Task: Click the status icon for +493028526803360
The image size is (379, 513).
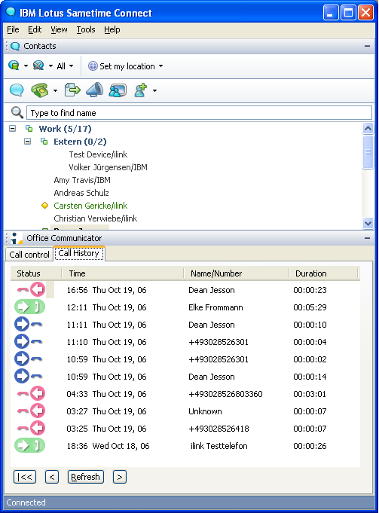Action: (x=31, y=393)
